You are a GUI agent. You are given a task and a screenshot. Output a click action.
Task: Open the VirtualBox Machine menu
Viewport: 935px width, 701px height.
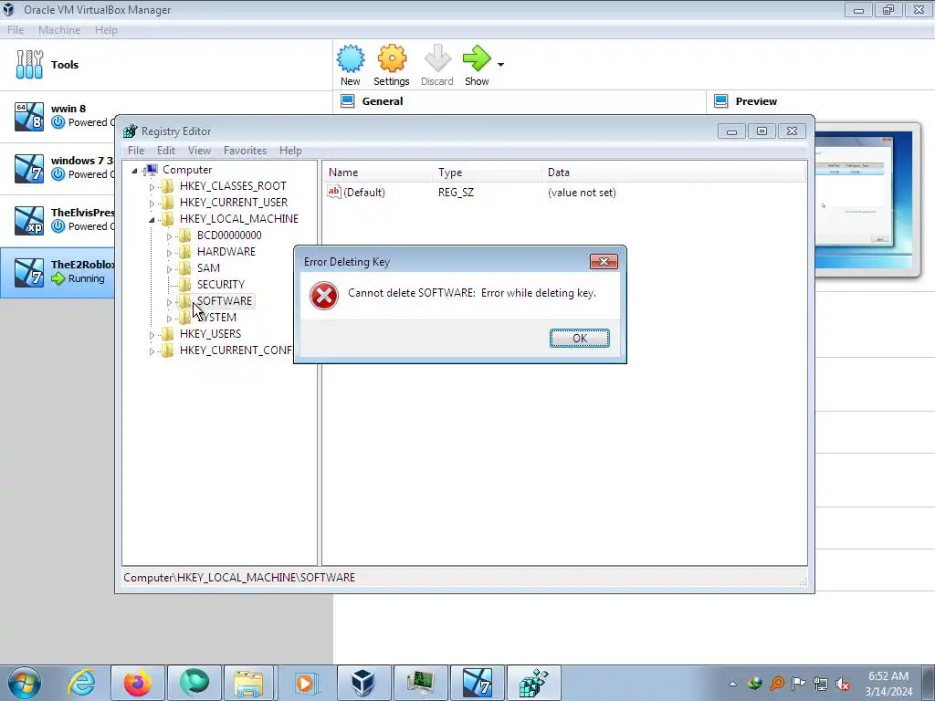59,30
